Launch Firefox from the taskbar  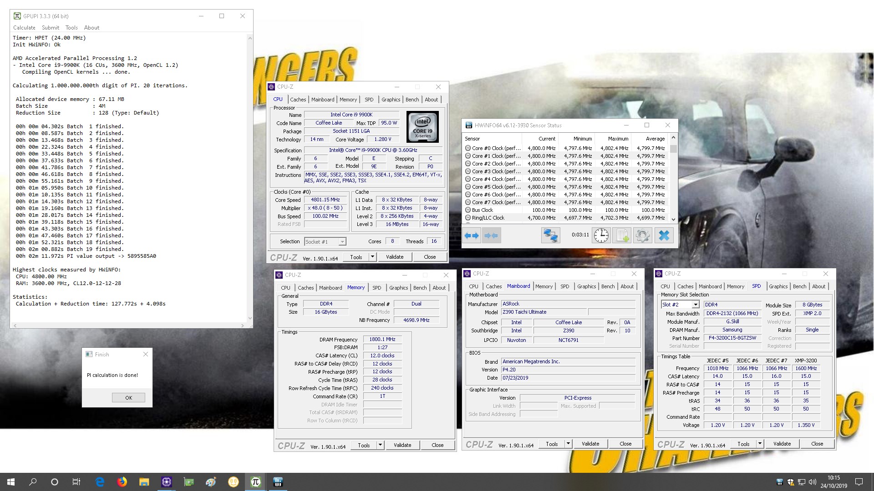pyautogui.click(x=122, y=482)
